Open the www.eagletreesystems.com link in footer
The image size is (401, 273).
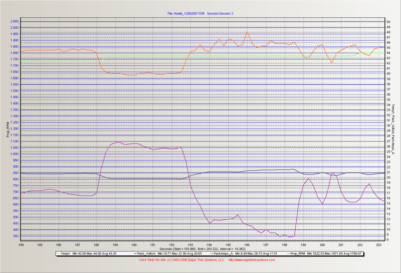coord(252,260)
